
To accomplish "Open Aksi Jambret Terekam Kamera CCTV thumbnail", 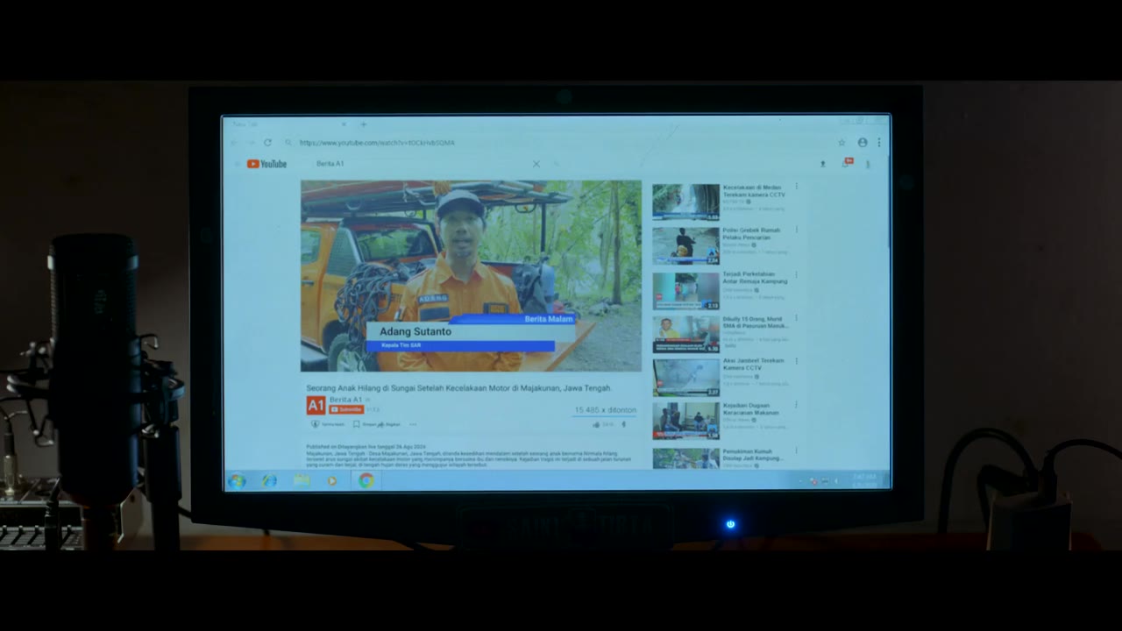I will (685, 377).
